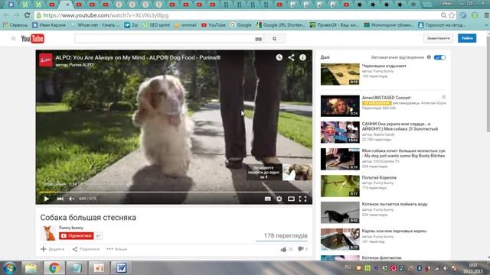490x275 pixels.
Task: Click the Share button below the video
Action: 86,249
